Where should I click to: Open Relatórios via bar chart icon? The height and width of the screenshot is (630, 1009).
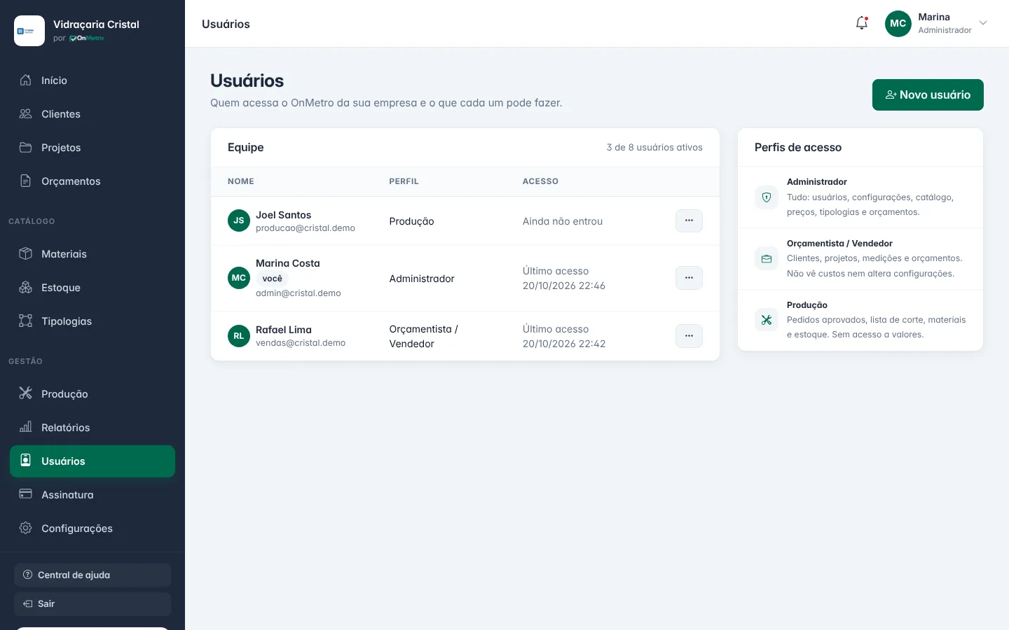[26, 427]
